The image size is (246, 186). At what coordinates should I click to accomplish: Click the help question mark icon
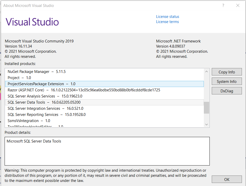tap(223, 5)
